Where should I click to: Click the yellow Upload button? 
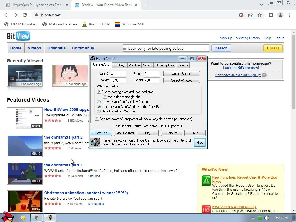pos(273,48)
